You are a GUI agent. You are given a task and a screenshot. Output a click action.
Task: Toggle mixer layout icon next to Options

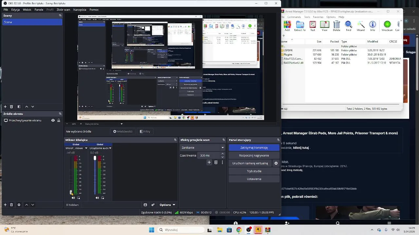tap(145, 205)
